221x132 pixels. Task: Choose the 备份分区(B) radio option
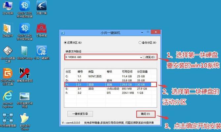tap(147, 43)
